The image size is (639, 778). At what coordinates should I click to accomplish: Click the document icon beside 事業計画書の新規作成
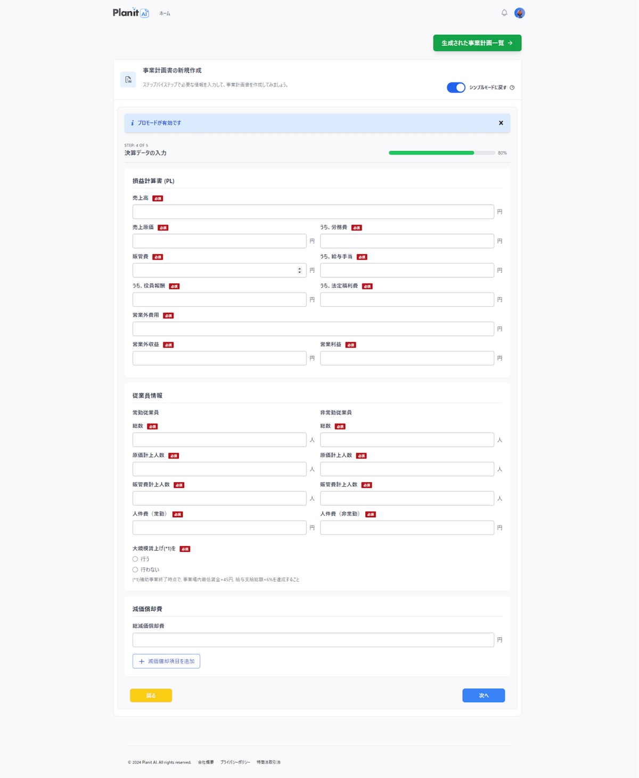pyautogui.click(x=128, y=80)
